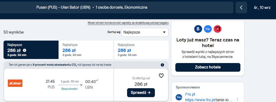
Task: Click the Zobacz hotele button
Action: click(x=208, y=67)
